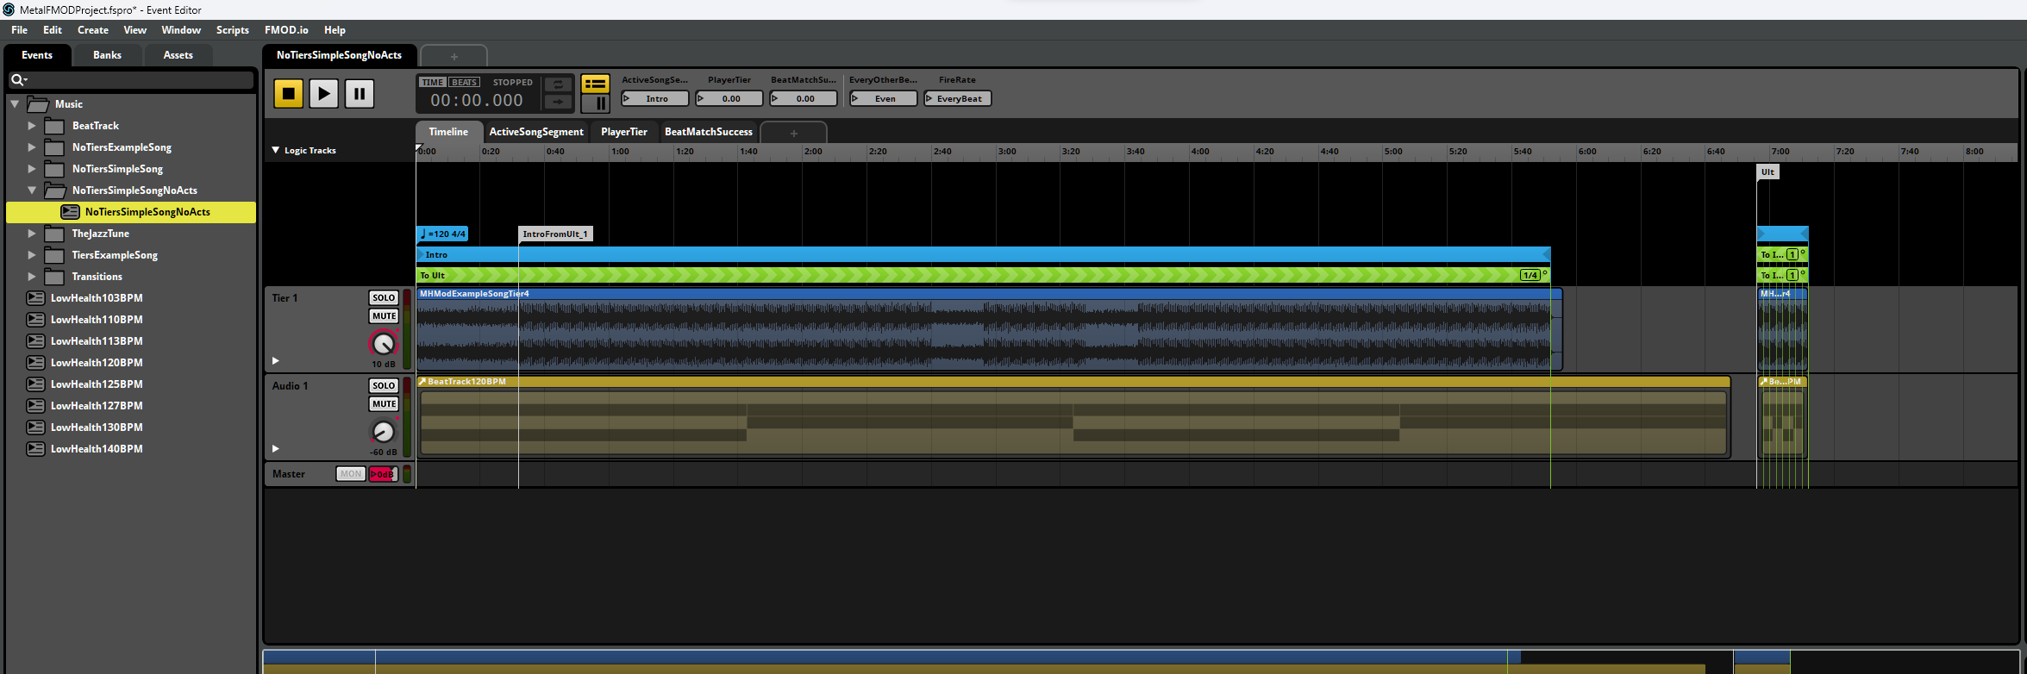The height and width of the screenshot is (674, 2027).
Task: Click the Master track 0dB volume fader
Action: click(x=383, y=473)
